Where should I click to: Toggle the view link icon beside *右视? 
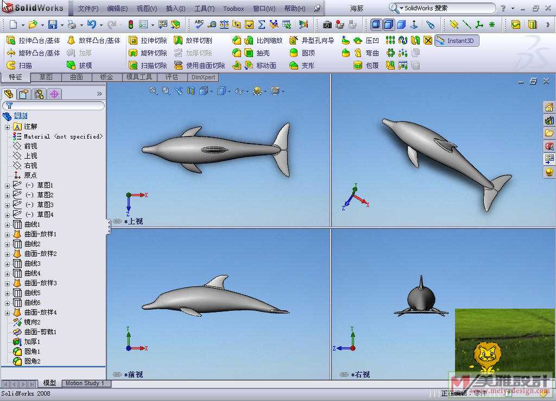coord(344,374)
